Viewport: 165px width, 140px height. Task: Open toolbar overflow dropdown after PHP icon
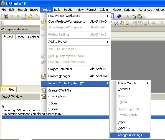(145, 25)
